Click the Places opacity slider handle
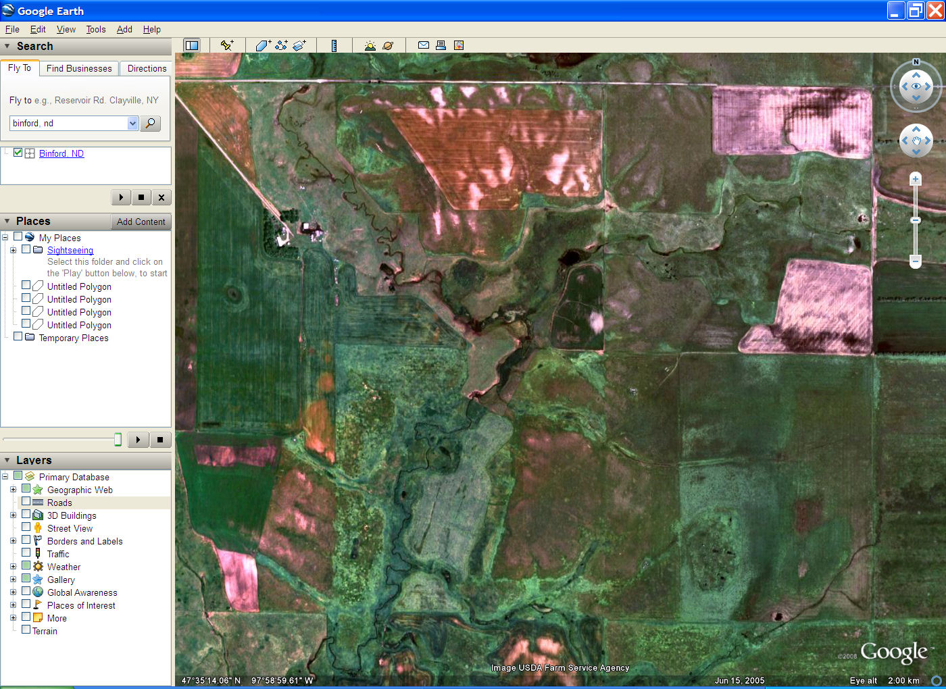 click(118, 440)
